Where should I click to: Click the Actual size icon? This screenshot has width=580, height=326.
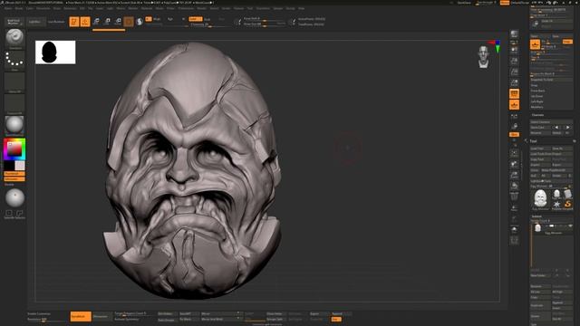(x=514, y=72)
